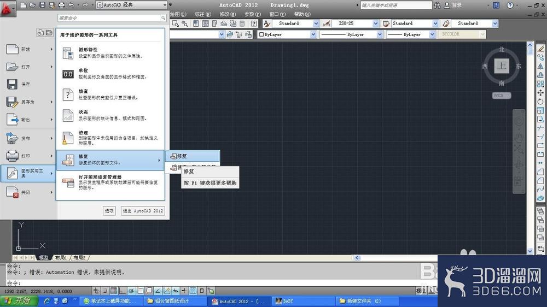Click the Save As icon in quick access toolbar

[x=51, y=5]
